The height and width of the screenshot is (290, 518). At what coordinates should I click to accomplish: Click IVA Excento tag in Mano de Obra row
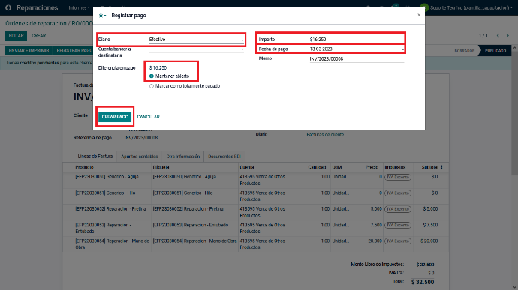398,241
